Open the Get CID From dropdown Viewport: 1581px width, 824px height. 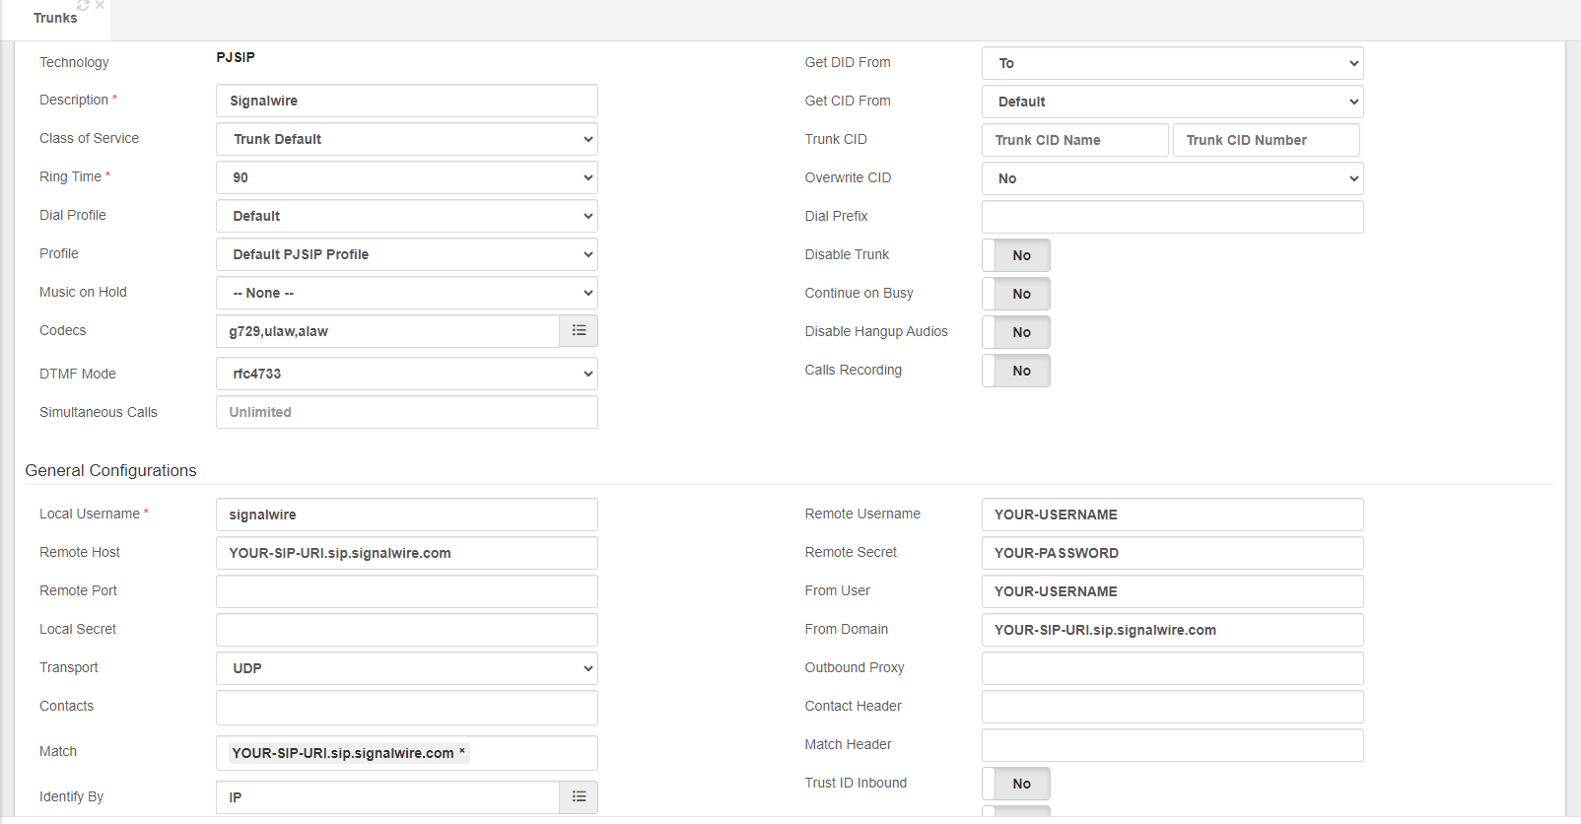click(x=1173, y=102)
